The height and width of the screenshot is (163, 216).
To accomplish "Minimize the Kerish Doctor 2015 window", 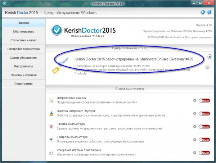I will click(194, 3).
